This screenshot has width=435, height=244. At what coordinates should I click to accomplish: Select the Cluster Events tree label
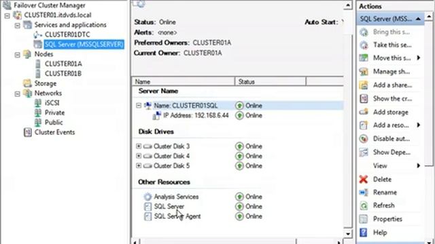[x=54, y=132]
